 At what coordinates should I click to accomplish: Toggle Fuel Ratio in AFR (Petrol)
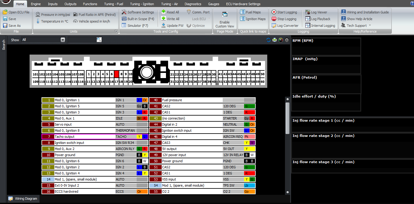[x=95, y=15]
